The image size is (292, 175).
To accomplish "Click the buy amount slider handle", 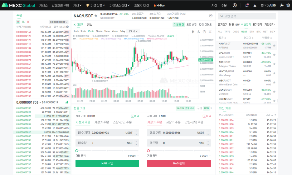I will pos(77,151).
